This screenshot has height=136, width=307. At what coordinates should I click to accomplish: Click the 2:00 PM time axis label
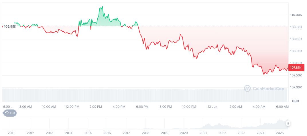[96, 107]
